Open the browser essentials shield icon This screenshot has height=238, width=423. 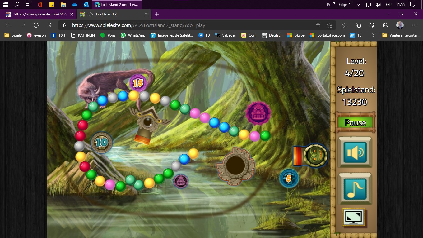click(372, 25)
